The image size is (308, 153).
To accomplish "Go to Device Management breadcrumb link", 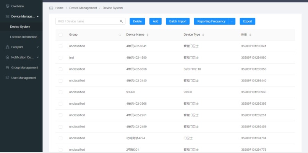I will (83, 8).
